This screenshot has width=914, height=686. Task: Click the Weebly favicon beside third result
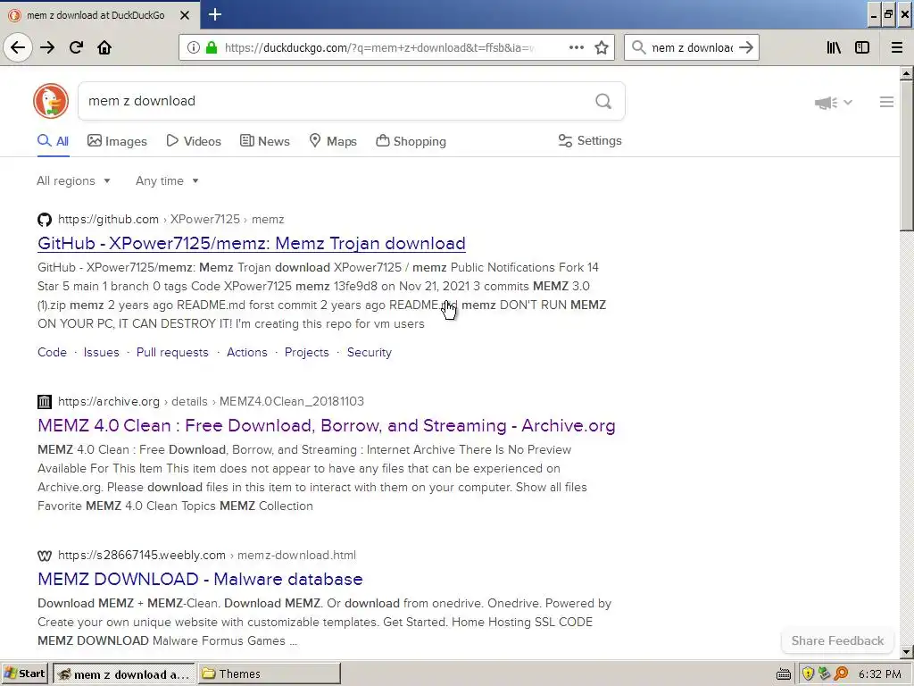click(45, 556)
